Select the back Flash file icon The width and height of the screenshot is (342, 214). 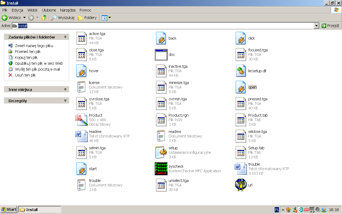click(x=161, y=38)
